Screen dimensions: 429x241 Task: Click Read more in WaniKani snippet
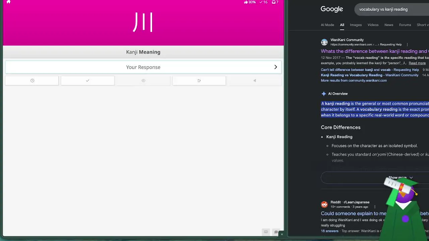(417, 63)
